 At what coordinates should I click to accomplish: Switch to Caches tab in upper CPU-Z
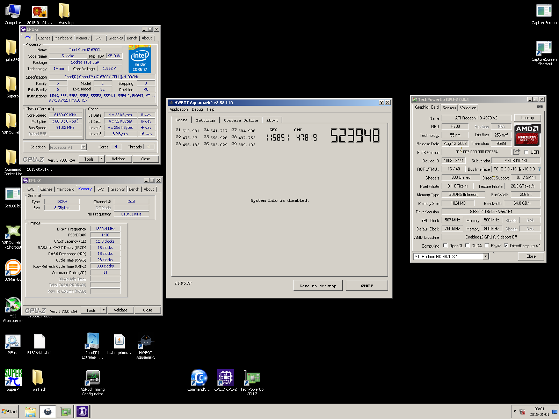click(44, 38)
